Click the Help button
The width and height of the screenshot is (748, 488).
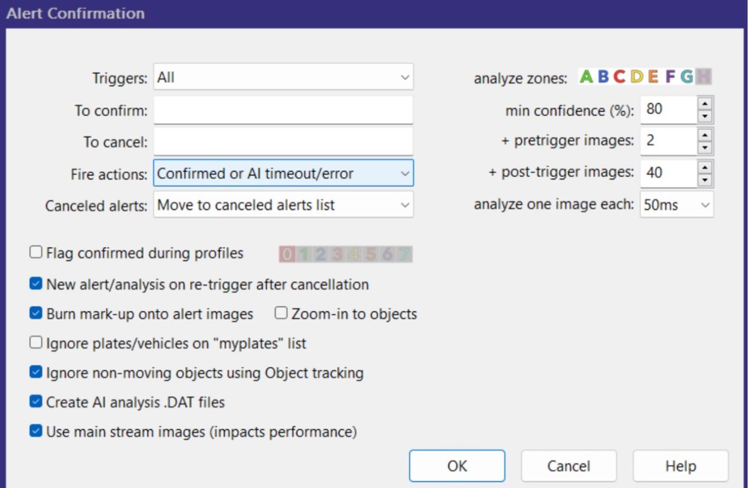pyautogui.click(x=681, y=466)
